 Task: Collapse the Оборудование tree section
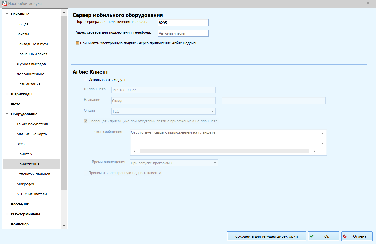pos(7,114)
